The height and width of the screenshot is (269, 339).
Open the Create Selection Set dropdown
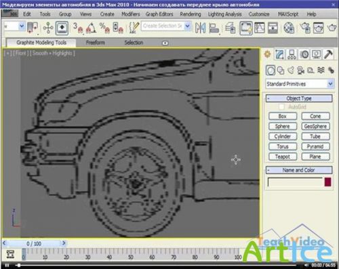click(166, 26)
